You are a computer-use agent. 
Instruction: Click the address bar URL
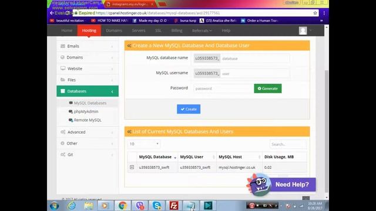pos(158,13)
